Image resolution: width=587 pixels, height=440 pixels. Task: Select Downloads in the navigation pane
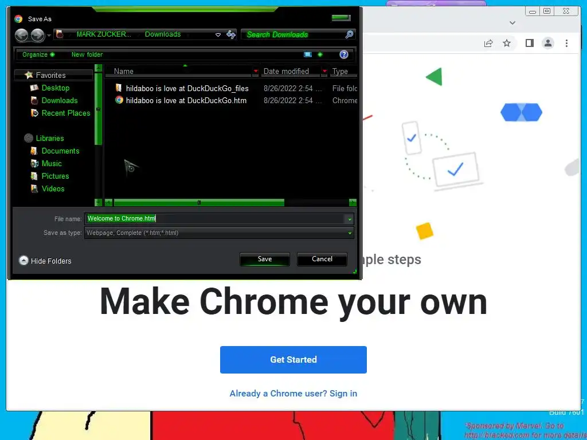tap(60, 101)
